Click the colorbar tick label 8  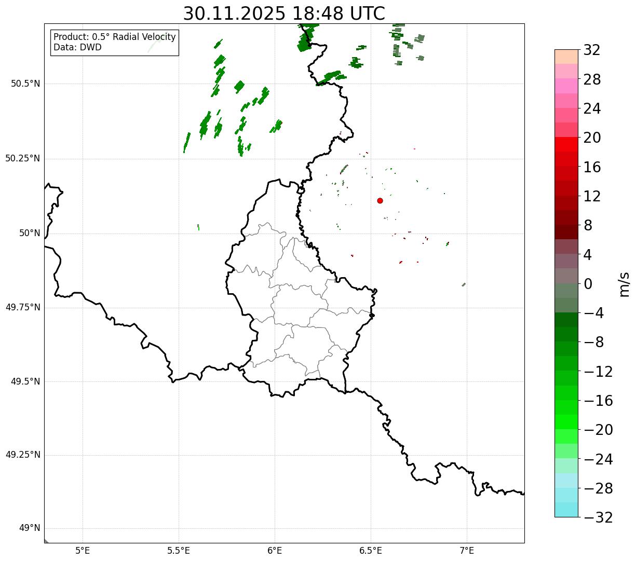(x=588, y=226)
